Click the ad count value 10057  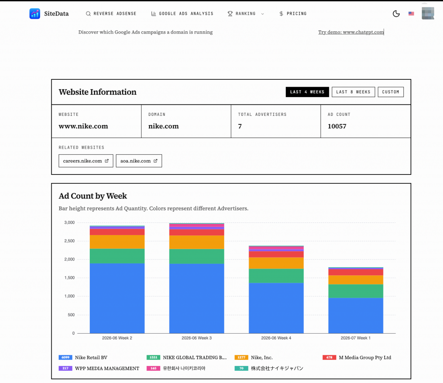coord(337,126)
